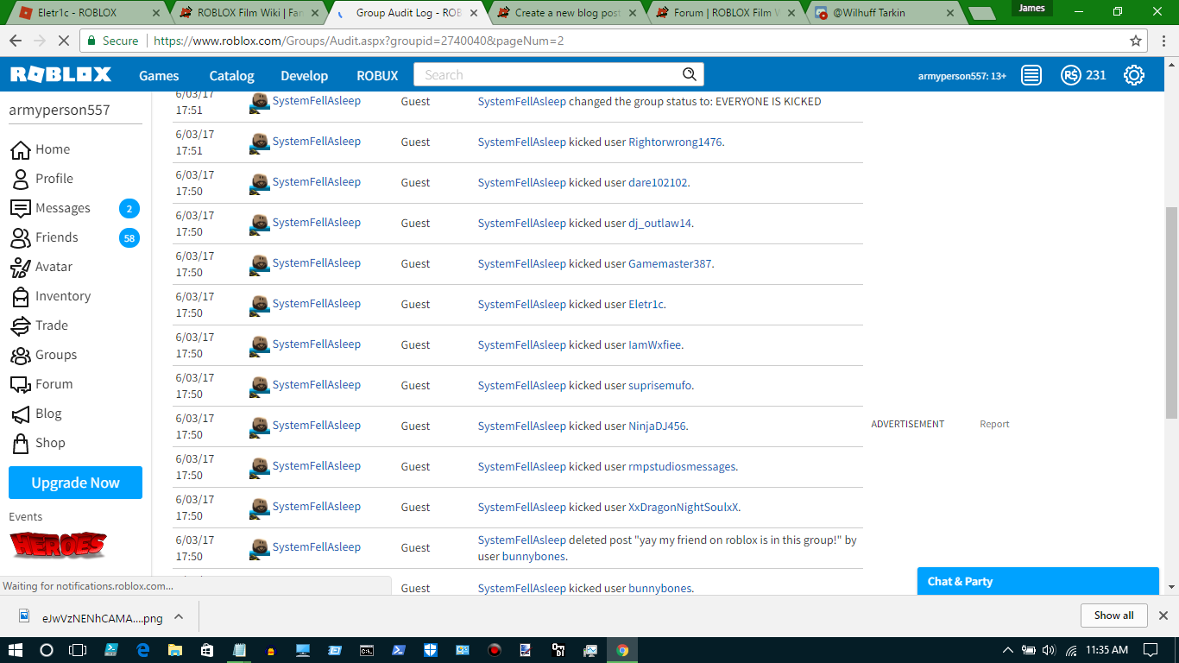
Task: Open kicked user IamWxfiee link
Action: [x=654, y=345]
